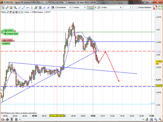Open the Precio panel wrench settings
Image resolution: width=163 pixels, height=122 pixels.
8,12
